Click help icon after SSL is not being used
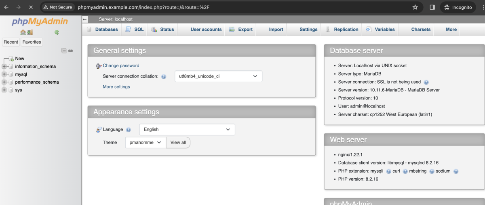Screen dimensions: 485x205 (x=426, y=82)
